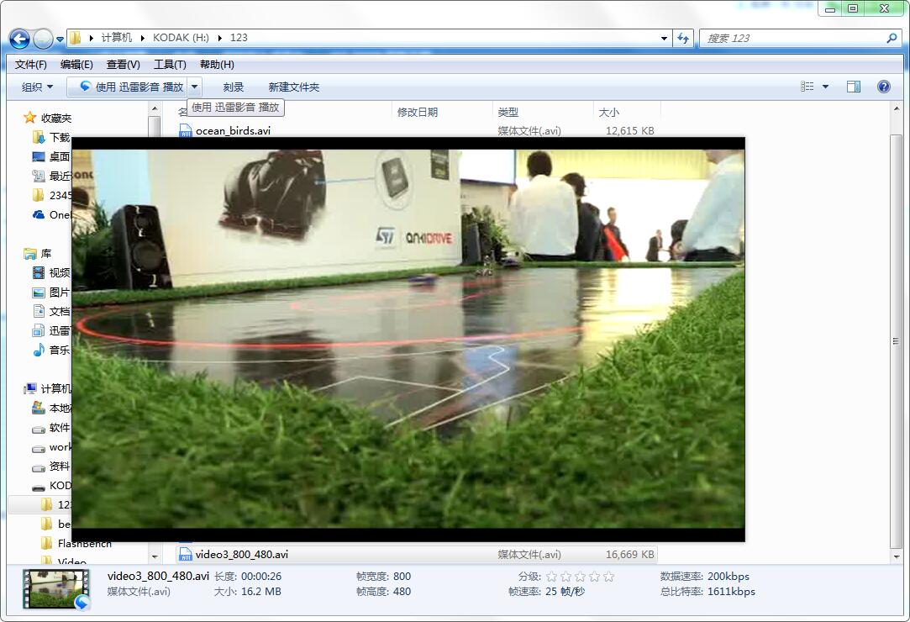Open the 工具(T) menu
This screenshot has height=622, width=910.
(x=170, y=65)
